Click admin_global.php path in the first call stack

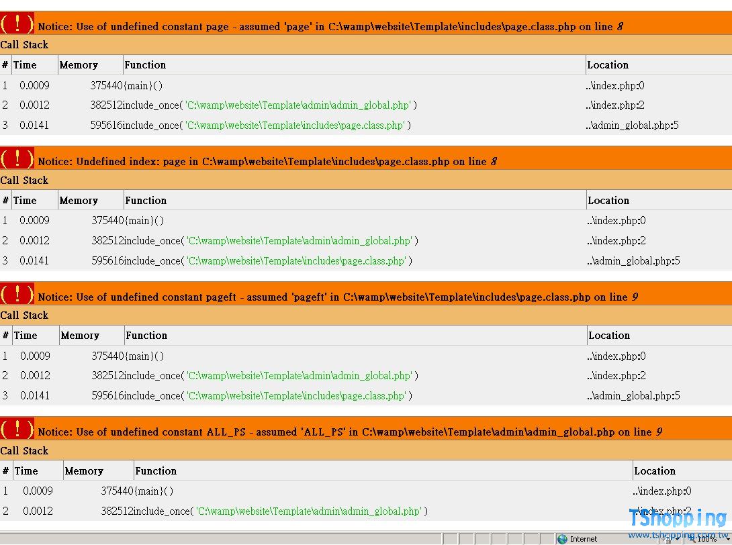[297, 105]
